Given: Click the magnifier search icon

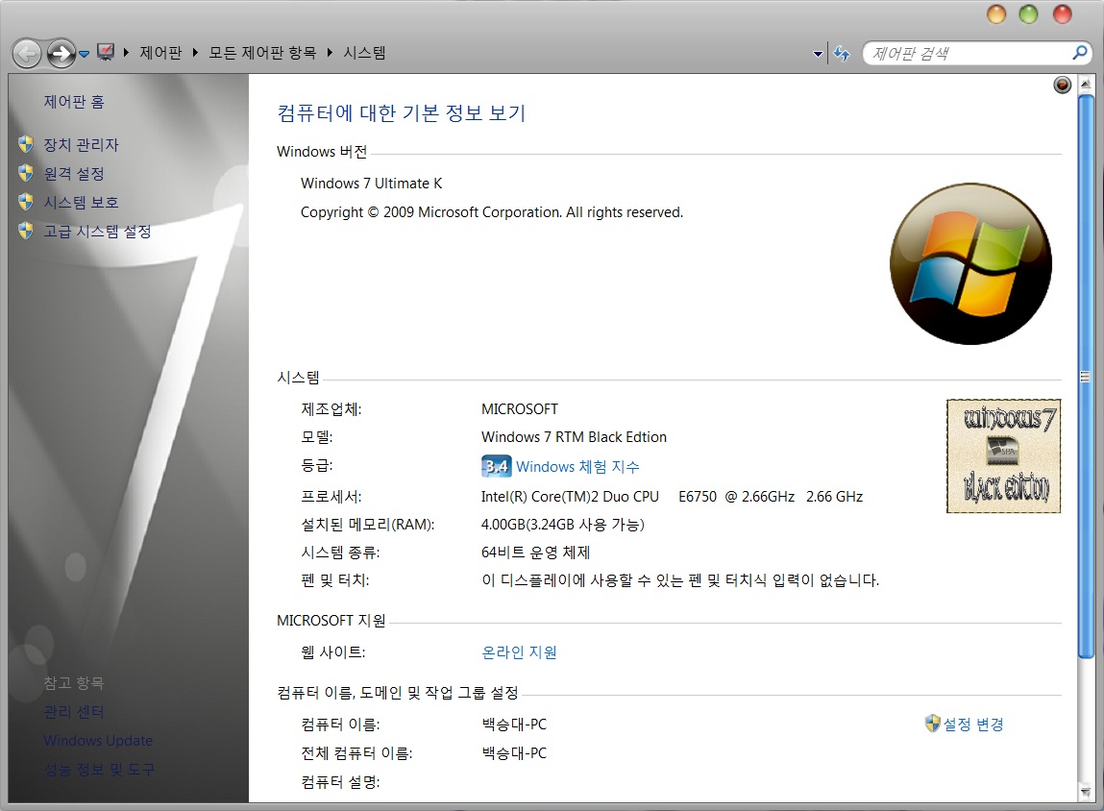Looking at the screenshot, I should point(1080,53).
